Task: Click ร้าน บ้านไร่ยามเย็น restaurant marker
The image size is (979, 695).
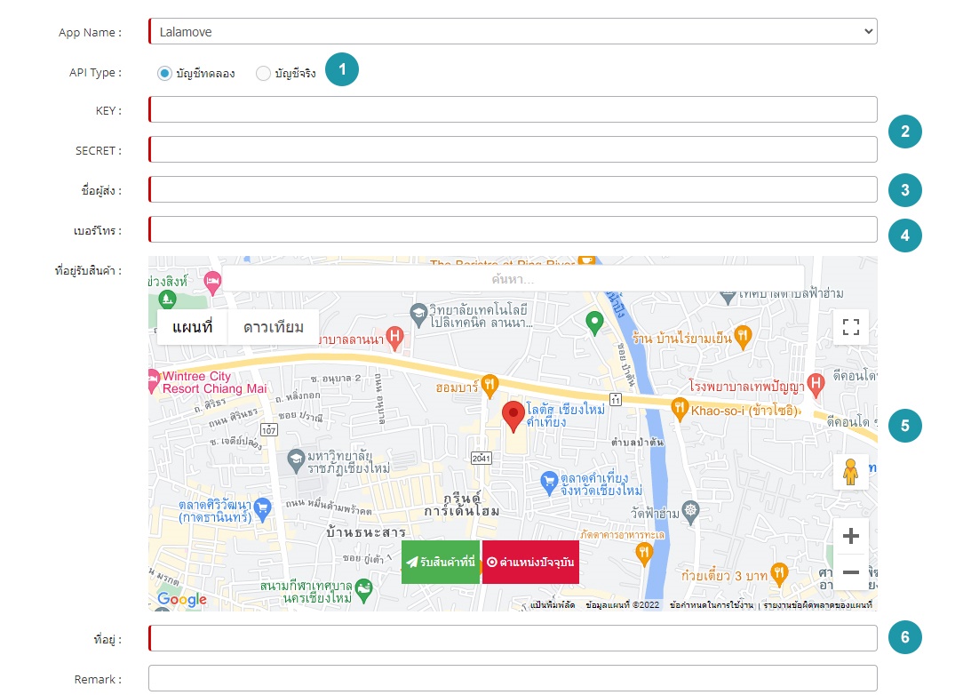Action: pos(743,337)
